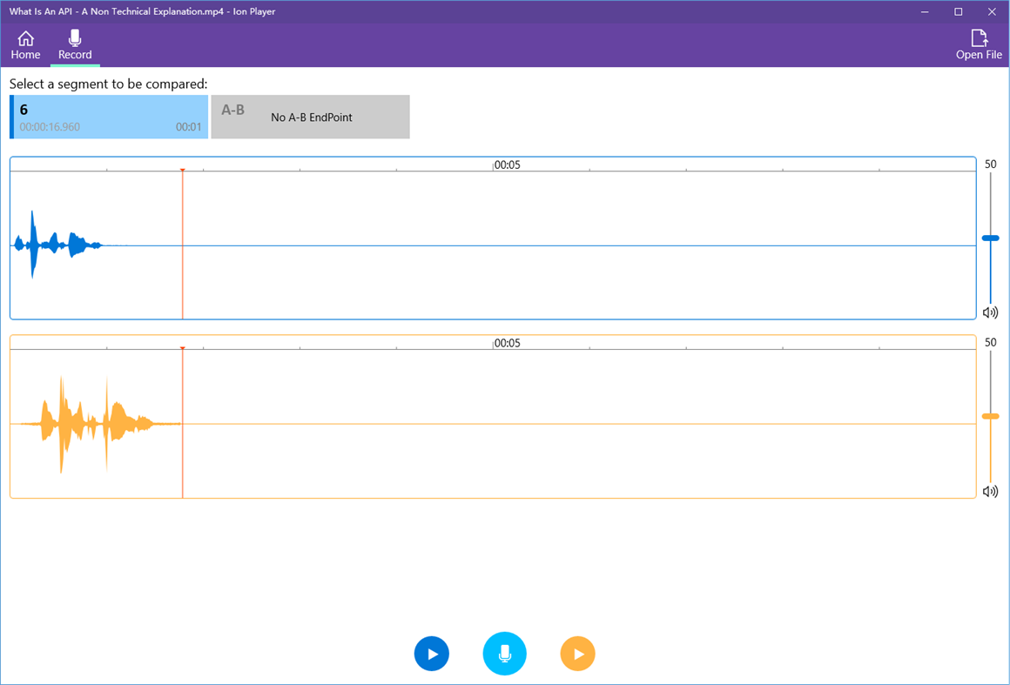The width and height of the screenshot is (1010, 685).
Task: Play the recorded audio with orange button
Action: coord(578,654)
